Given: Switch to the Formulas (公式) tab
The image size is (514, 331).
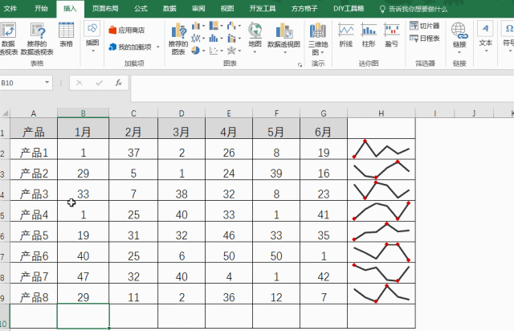Looking at the screenshot, I should 141,9.
